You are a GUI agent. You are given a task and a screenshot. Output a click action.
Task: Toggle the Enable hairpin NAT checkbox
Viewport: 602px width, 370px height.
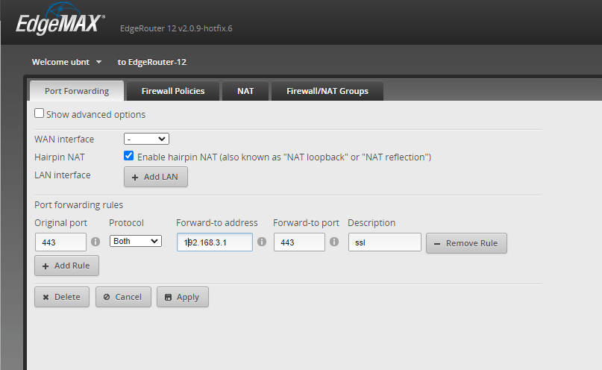point(128,156)
